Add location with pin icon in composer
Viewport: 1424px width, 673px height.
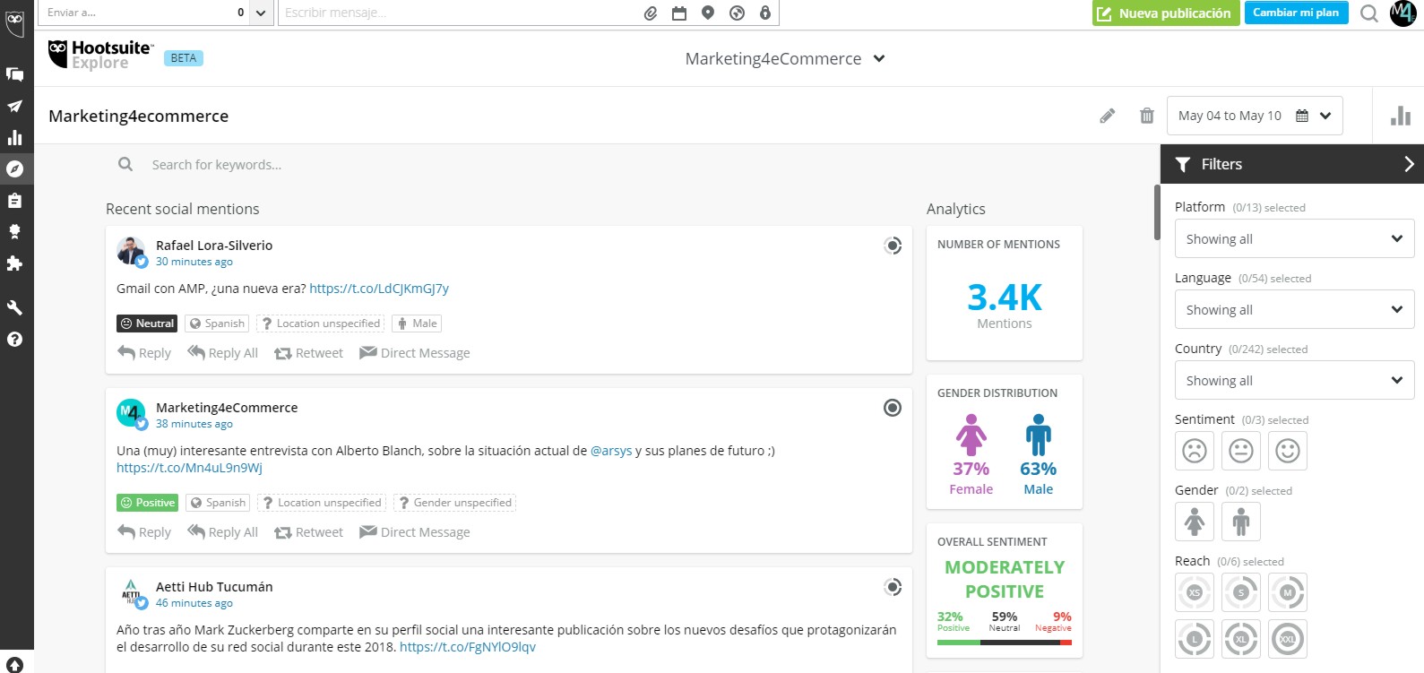coord(708,13)
